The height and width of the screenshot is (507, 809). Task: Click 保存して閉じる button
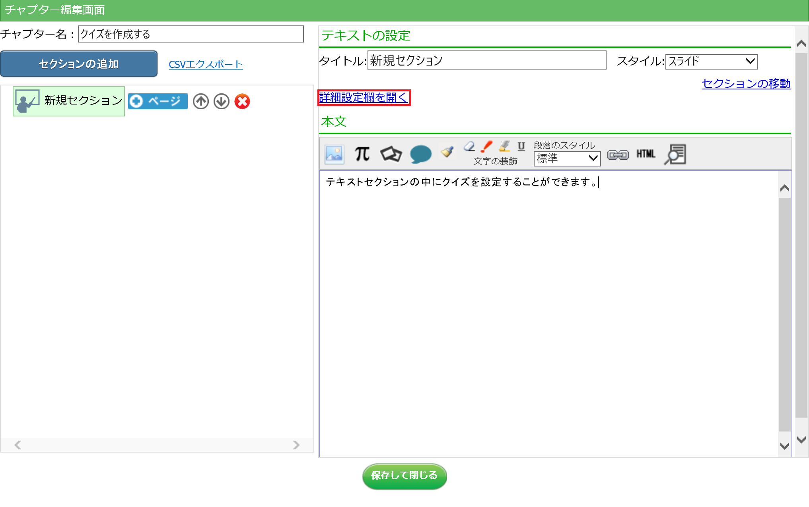click(x=404, y=476)
